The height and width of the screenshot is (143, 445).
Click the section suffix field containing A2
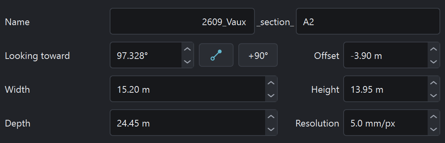point(368,21)
